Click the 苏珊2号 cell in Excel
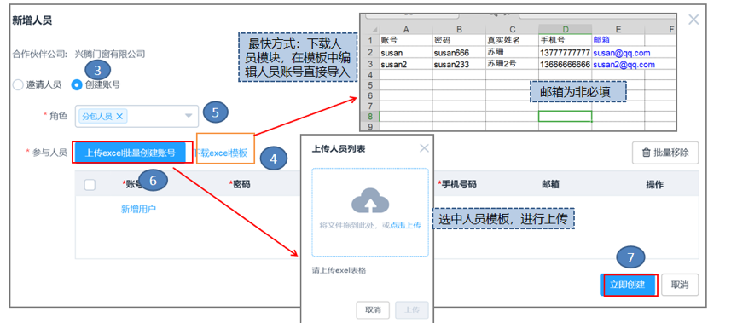Viewport: 737px width, 323px height. 512,64
